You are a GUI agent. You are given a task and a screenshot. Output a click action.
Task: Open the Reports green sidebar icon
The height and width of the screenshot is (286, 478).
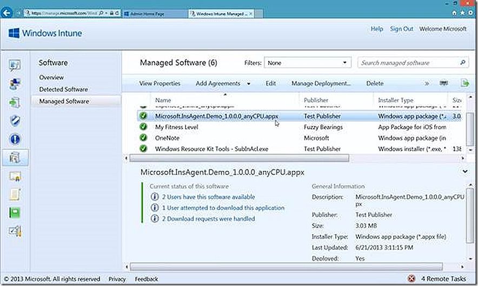[15, 213]
